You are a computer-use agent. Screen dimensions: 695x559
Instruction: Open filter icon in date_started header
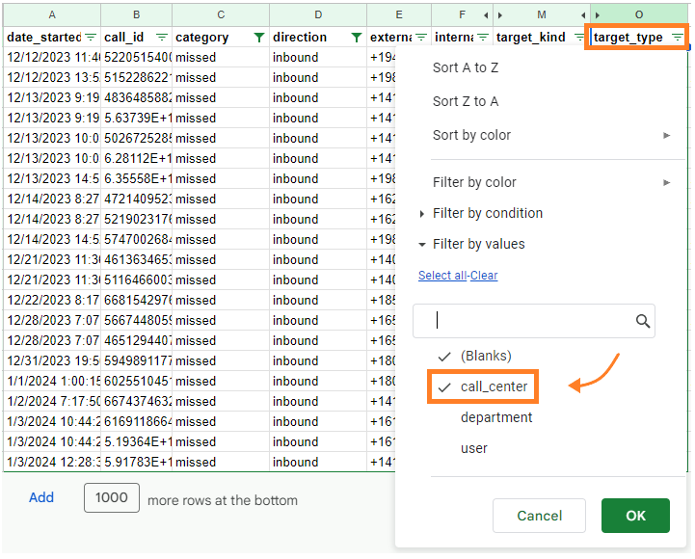[91, 38]
